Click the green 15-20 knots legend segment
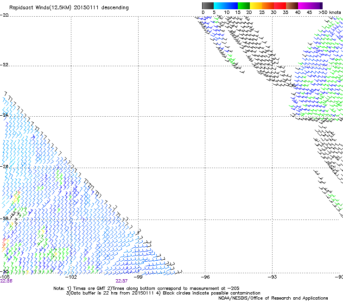 pos(244,6)
